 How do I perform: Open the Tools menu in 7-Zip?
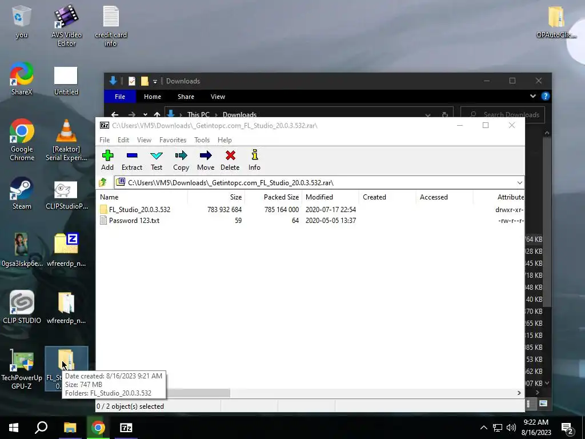202,140
